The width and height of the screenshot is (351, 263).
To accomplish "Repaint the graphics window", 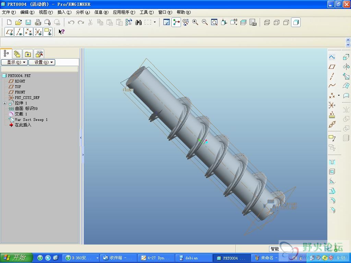I will click(167, 22).
